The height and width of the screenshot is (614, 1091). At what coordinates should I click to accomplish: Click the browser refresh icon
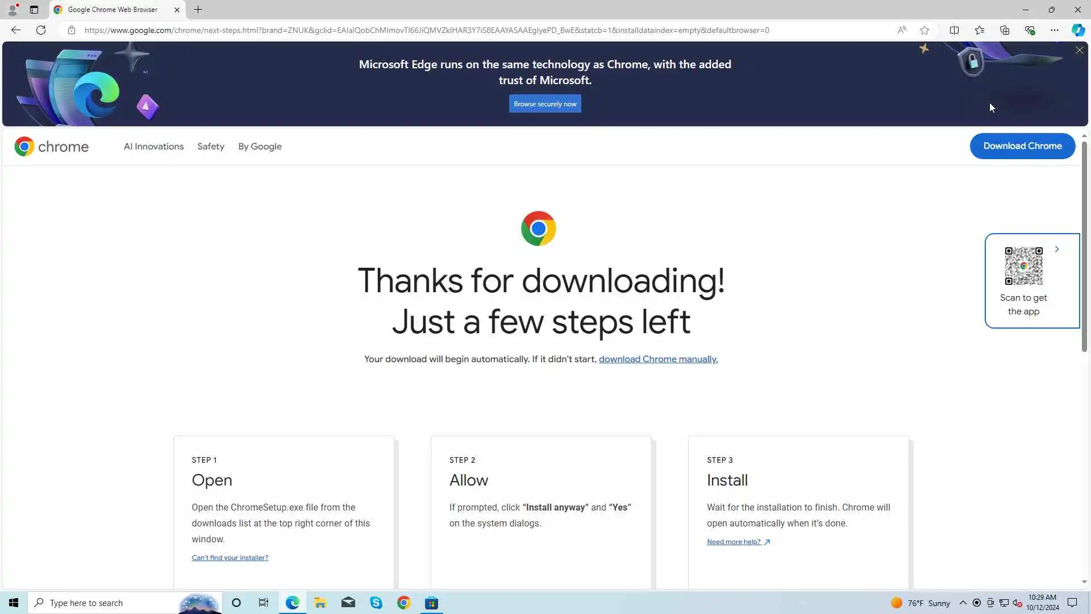41,30
